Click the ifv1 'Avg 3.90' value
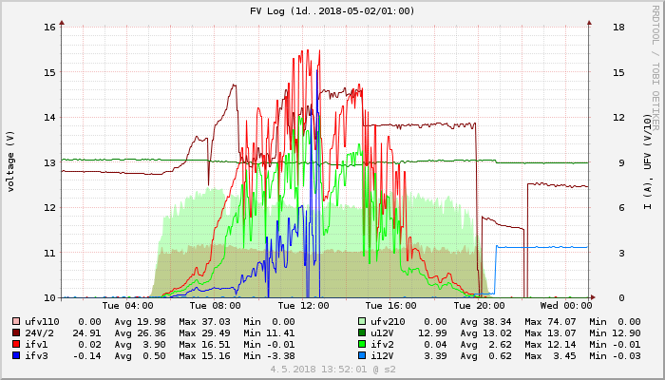The width and height of the screenshot is (665, 380). [140, 345]
